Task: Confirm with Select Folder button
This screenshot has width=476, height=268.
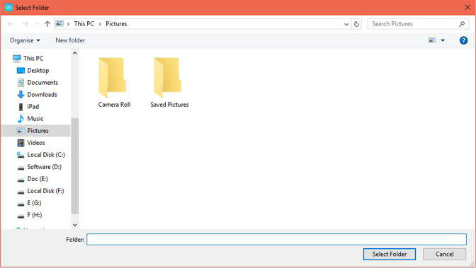Action: pyautogui.click(x=390, y=254)
